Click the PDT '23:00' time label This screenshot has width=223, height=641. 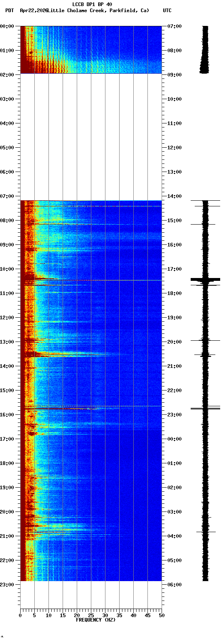point(7,585)
